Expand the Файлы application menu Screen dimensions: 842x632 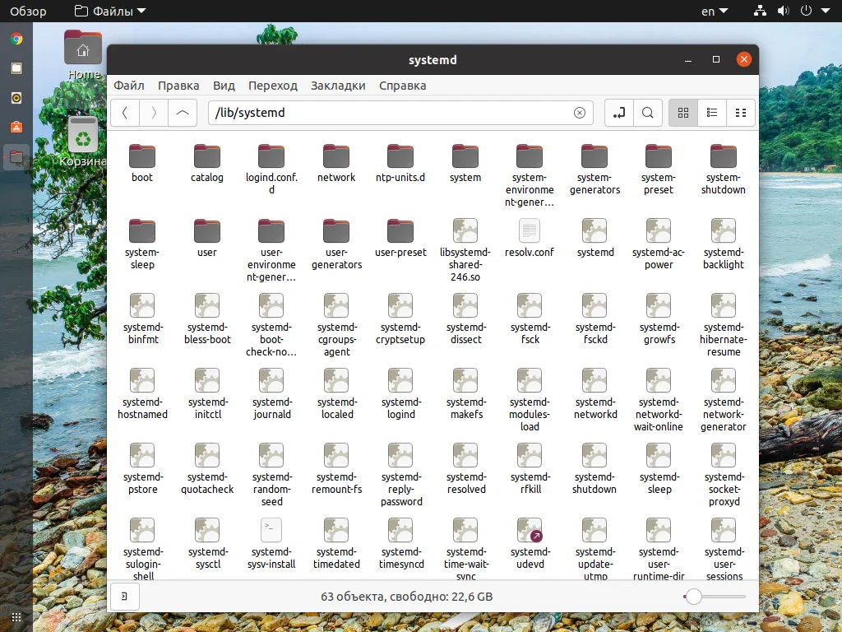point(109,12)
